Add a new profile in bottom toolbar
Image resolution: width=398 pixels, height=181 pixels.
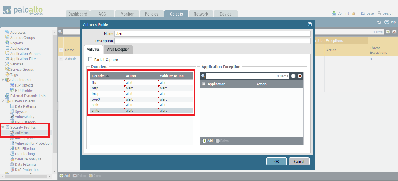click(65, 176)
